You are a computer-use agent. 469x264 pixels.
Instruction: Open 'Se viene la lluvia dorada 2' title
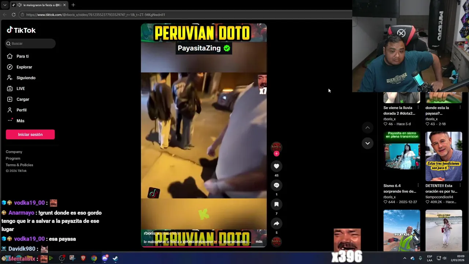[399, 110]
